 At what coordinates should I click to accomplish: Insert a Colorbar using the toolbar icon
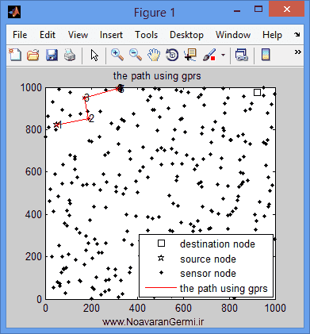[x=266, y=55]
